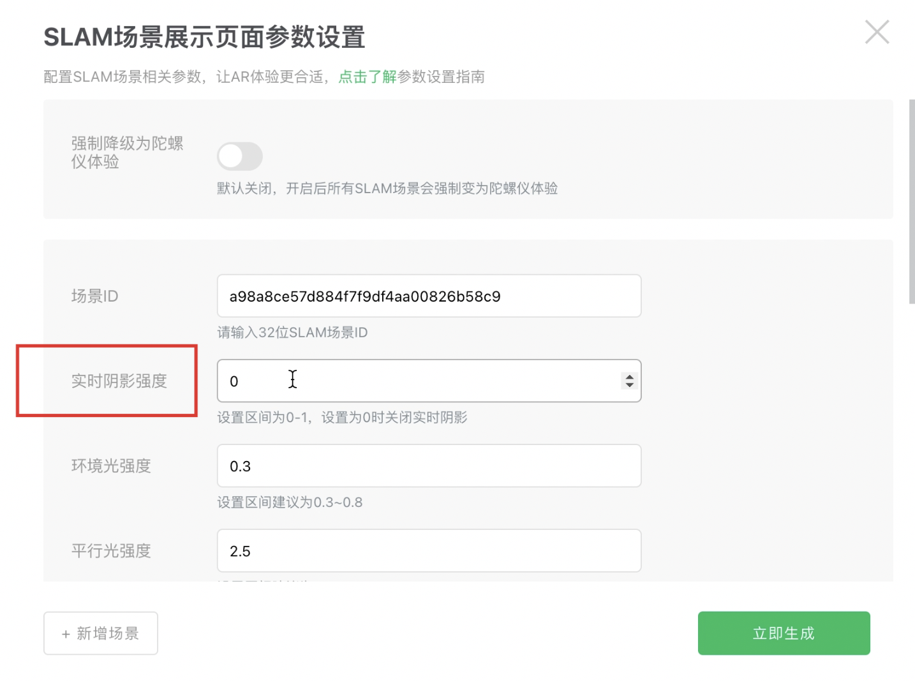Decrease 实时阴影强度 using the down arrow
This screenshot has width=915, height=681.
point(630,385)
